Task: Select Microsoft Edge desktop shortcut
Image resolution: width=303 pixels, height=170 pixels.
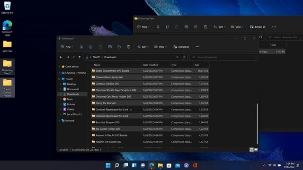Action: (x=7, y=28)
